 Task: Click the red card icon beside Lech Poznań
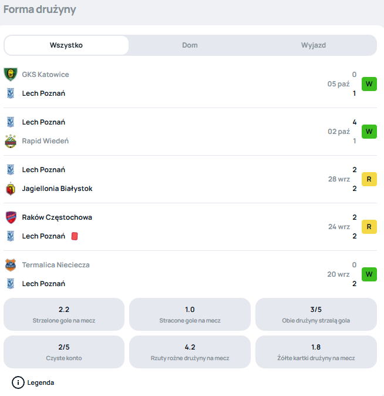click(x=75, y=236)
